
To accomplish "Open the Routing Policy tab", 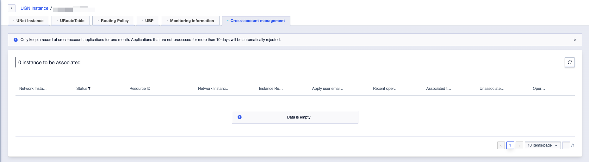I will (113, 21).
